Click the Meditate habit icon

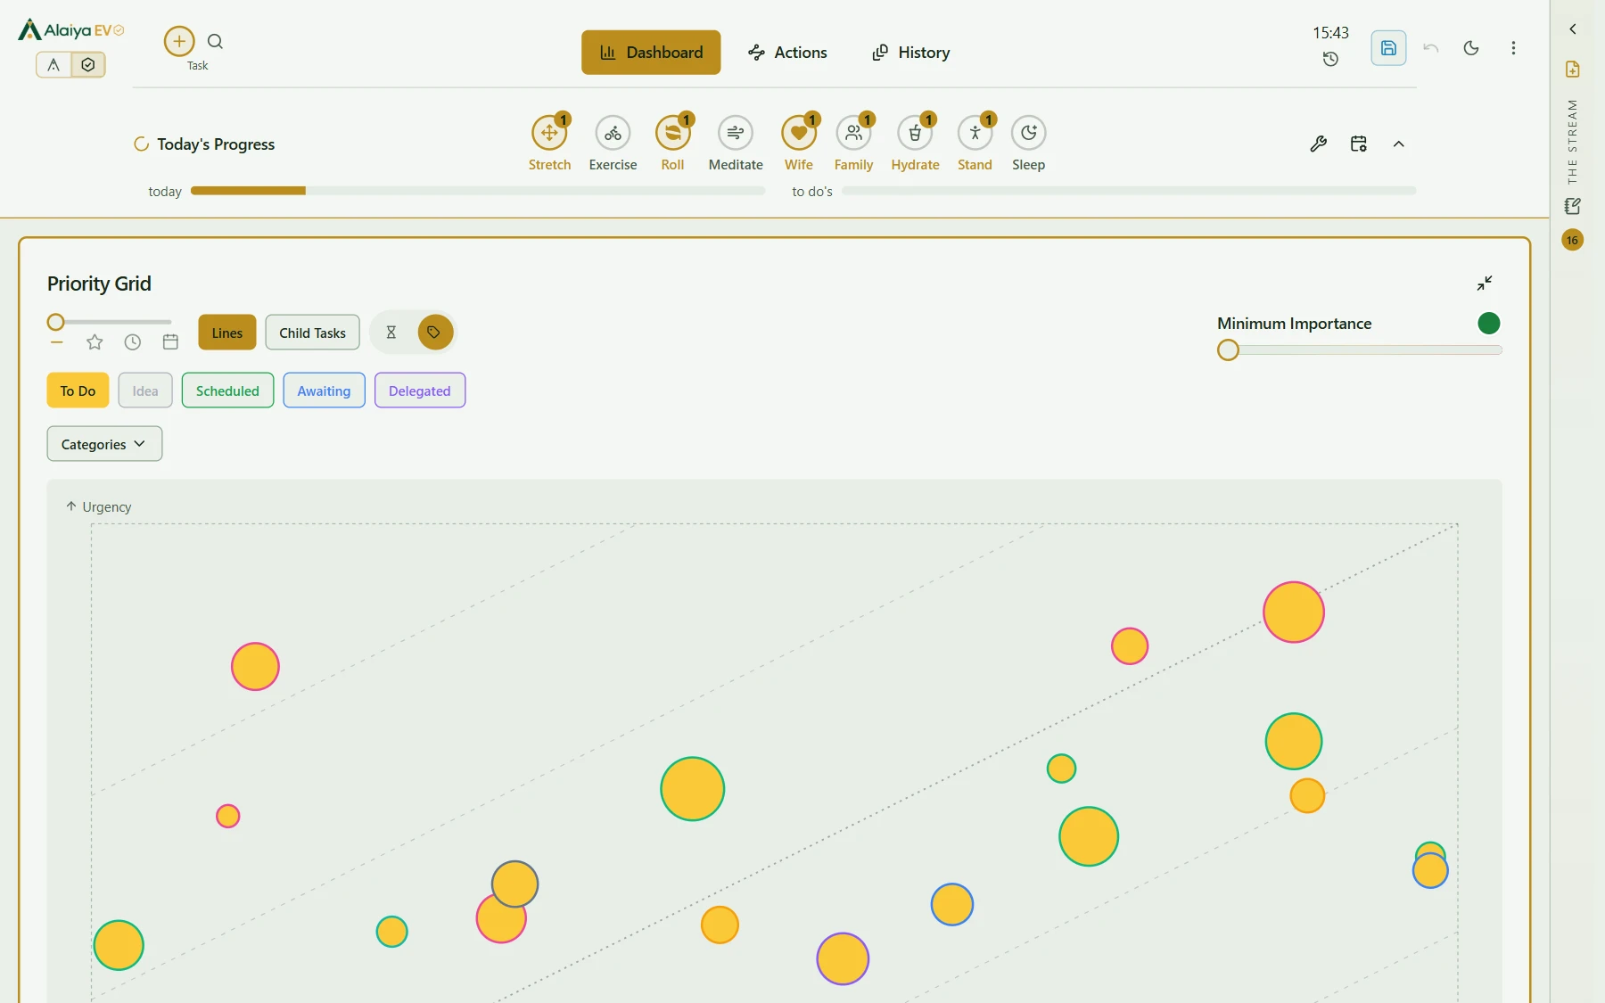(736, 133)
